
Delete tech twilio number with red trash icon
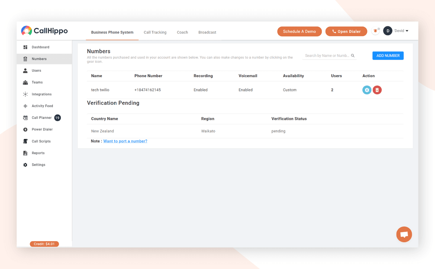point(377,90)
